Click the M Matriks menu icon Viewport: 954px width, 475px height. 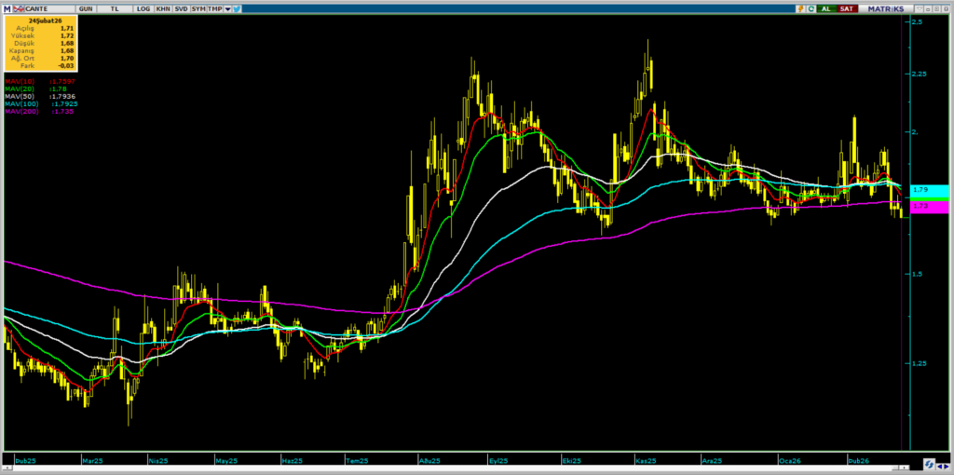[7, 8]
